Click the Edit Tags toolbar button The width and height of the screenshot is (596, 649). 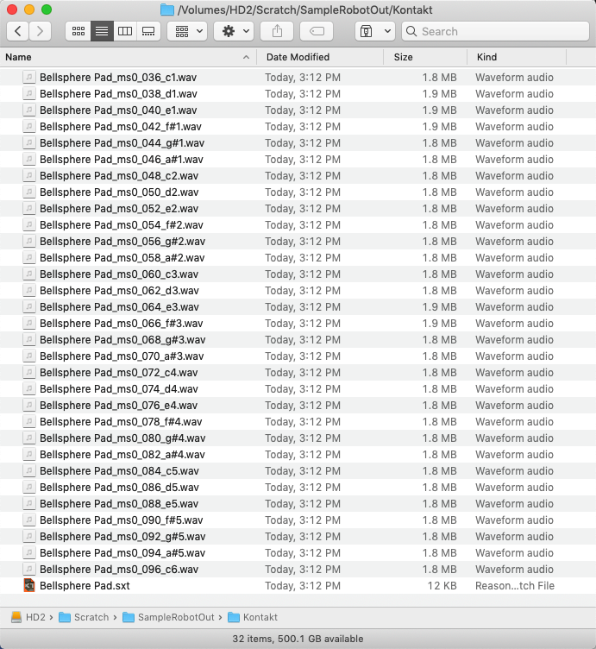[x=317, y=31]
